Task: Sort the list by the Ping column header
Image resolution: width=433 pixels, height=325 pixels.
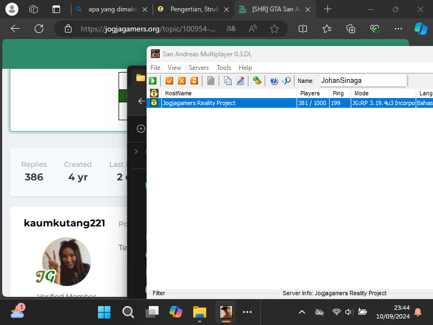Action: (x=340, y=93)
